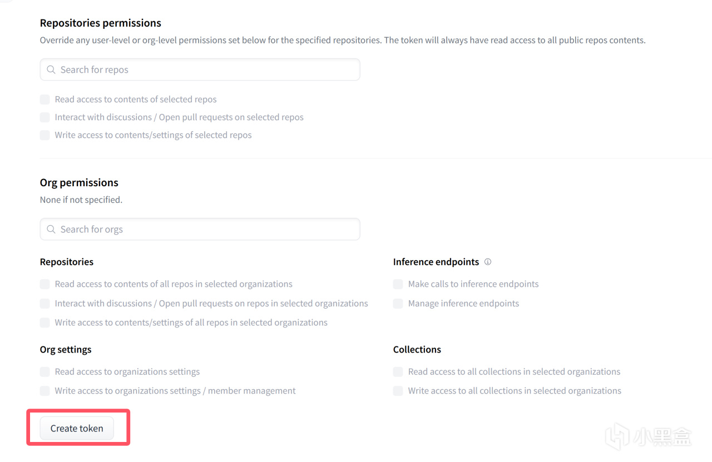Screen dimensions: 712x462
Task: Click the magnifier icon in repos search
Action: (51, 70)
